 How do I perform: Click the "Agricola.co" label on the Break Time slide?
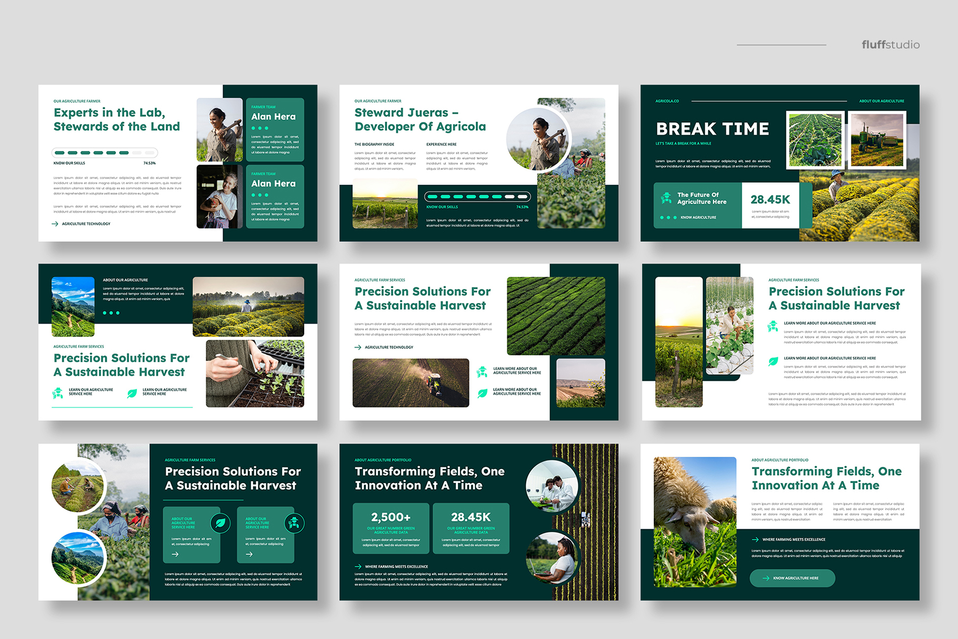click(667, 101)
